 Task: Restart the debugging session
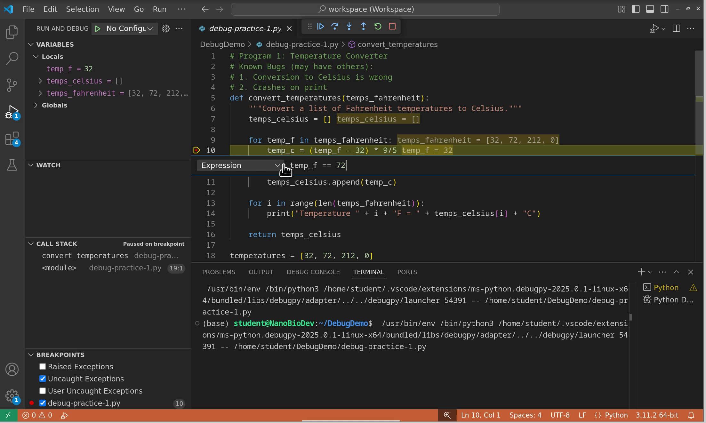click(378, 27)
